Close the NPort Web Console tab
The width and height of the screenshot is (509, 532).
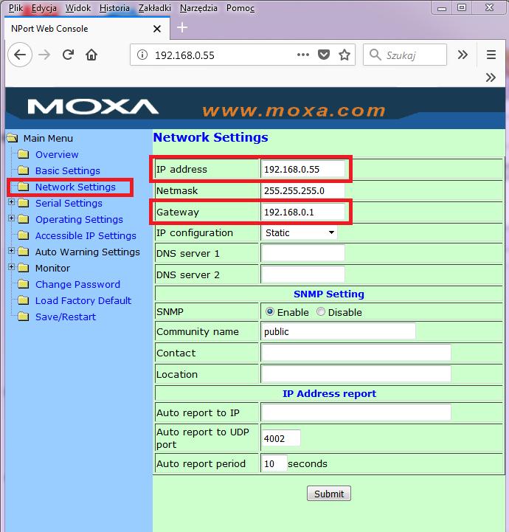tap(157, 29)
